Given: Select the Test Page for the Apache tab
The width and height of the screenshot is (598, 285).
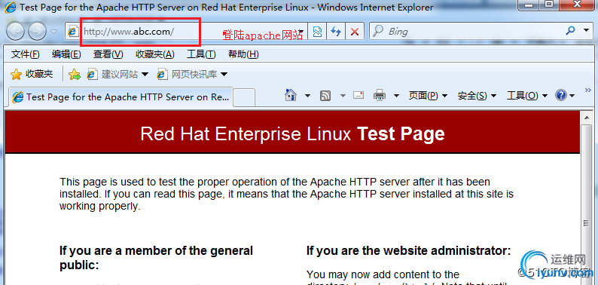Looking at the screenshot, I should (x=121, y=97).
